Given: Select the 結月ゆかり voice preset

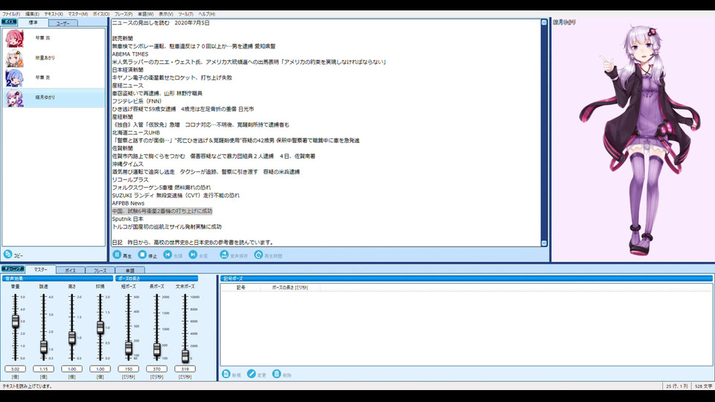Looking at the screenshot, I should pos(54,98).
